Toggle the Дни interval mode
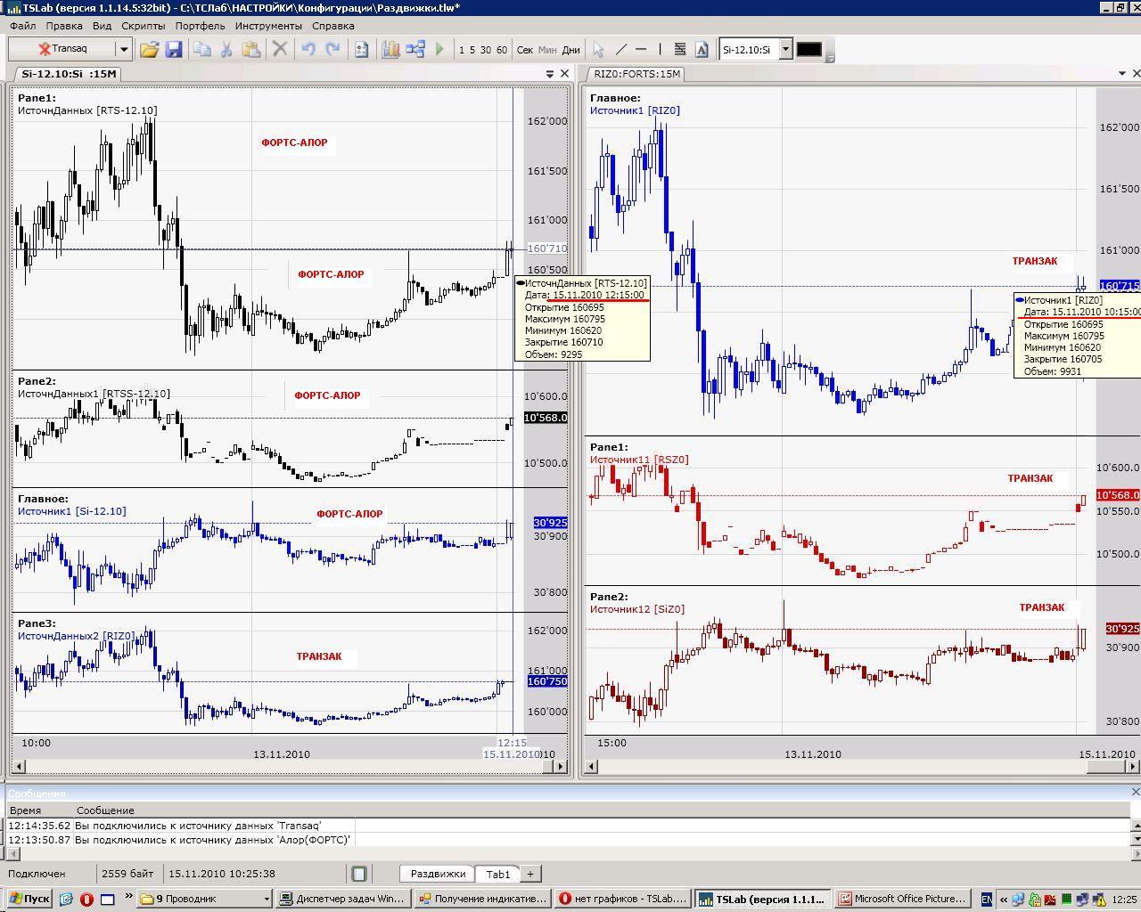 coord(570,50)
